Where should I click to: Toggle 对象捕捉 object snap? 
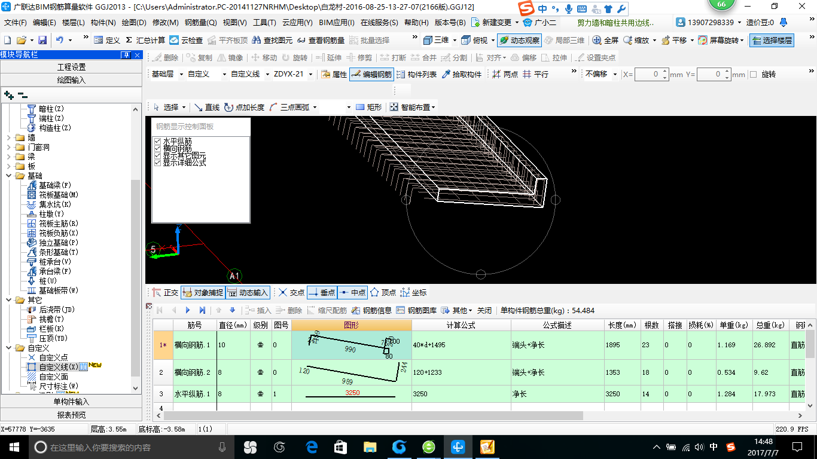[x=203, y=292]
